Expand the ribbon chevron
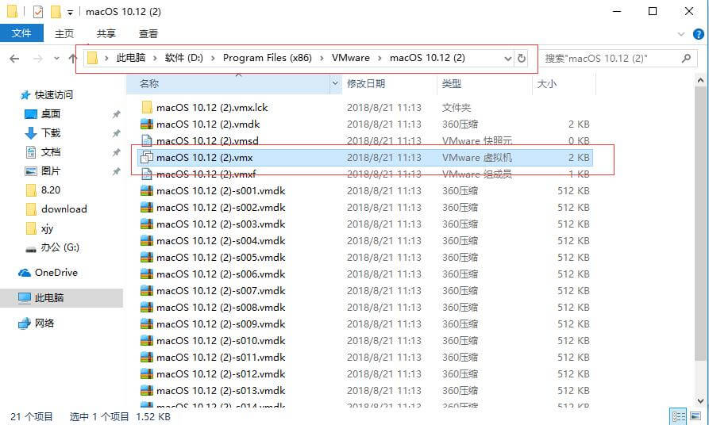Viewport: 709px width, 425px height. (x=681, y=34)
